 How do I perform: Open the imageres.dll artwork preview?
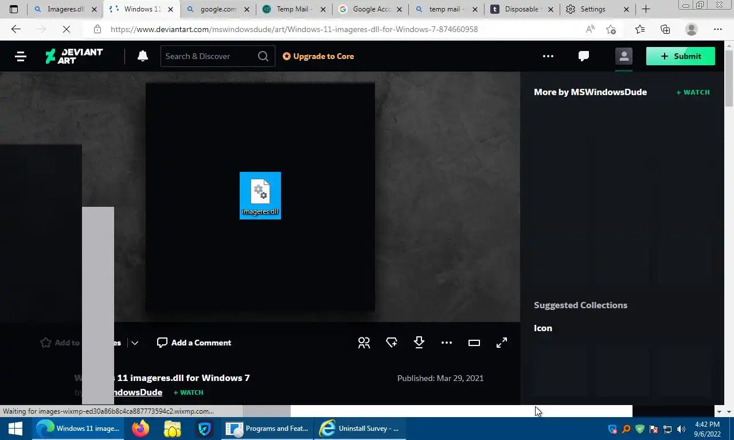pyautogui.click(x=260, y=195)
